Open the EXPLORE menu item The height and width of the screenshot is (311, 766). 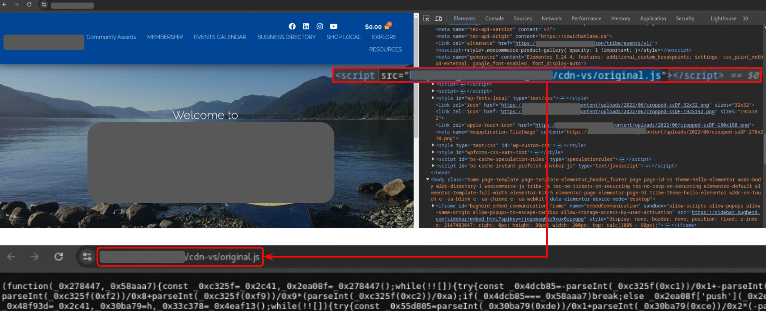[x=384, y=37]
